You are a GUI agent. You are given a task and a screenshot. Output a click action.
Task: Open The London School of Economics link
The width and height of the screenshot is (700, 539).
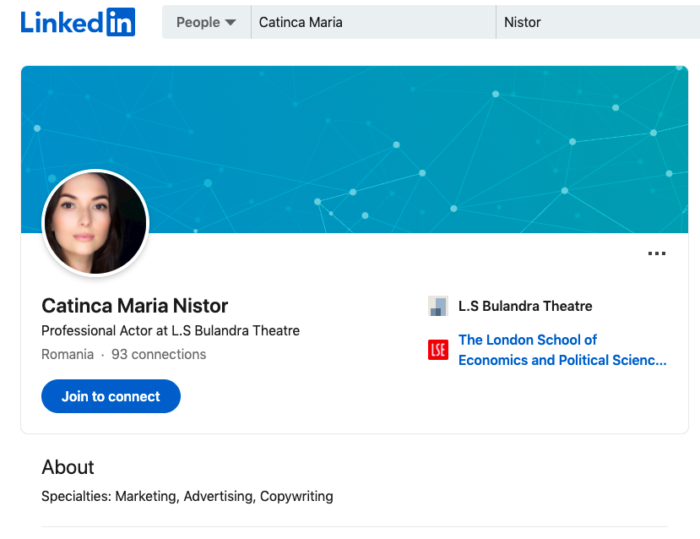[x=562, y=350]
